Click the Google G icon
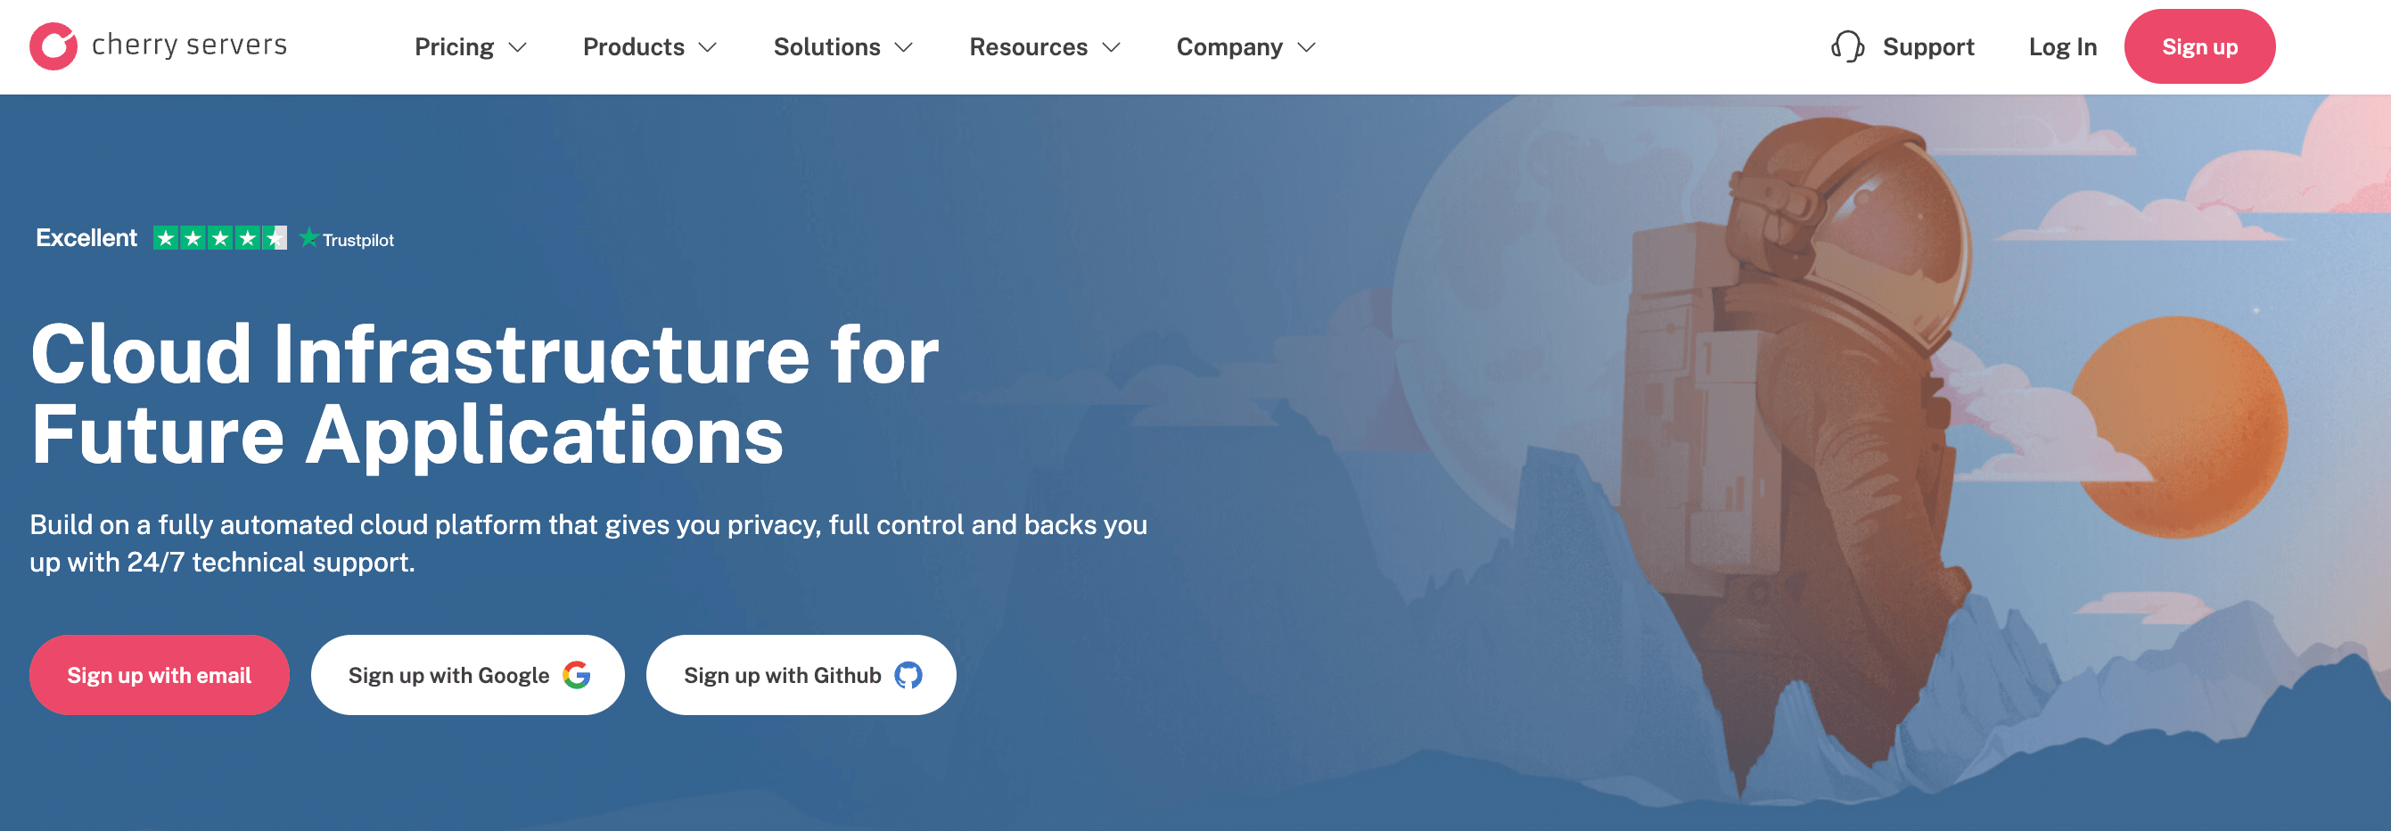Screen dimensions: 2391x831 pos(577,675)
